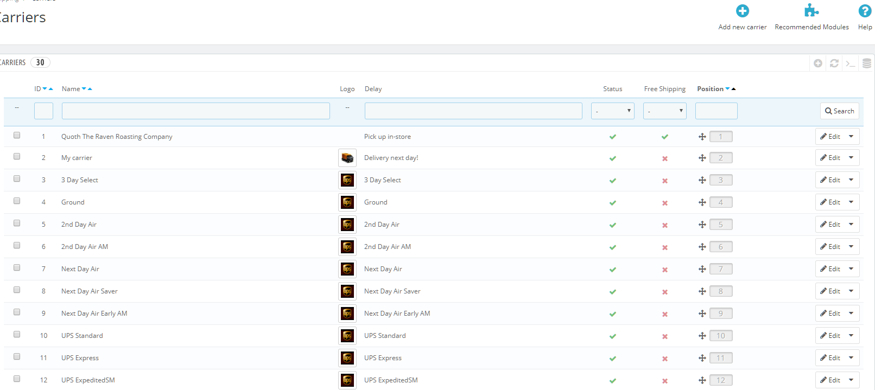The width and height of the screenshot is (875, 390).
Task: Edit the Ground carrier
Action: coord(830,202)
